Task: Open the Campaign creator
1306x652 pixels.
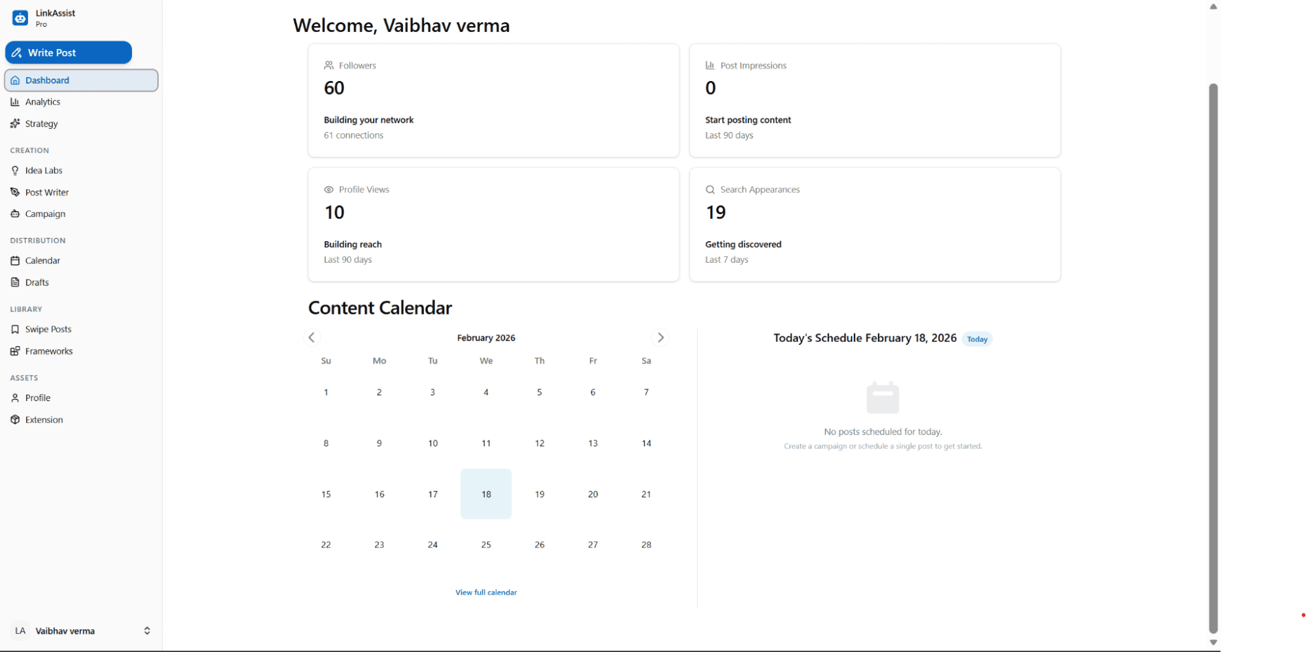Action: click(44, 214)
